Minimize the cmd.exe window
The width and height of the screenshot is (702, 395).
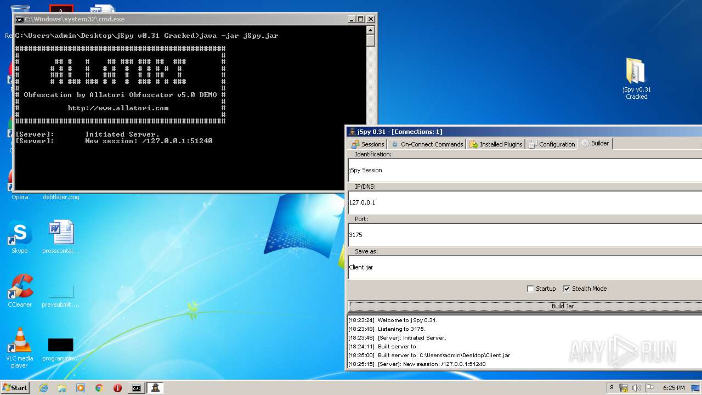(352, 19)
